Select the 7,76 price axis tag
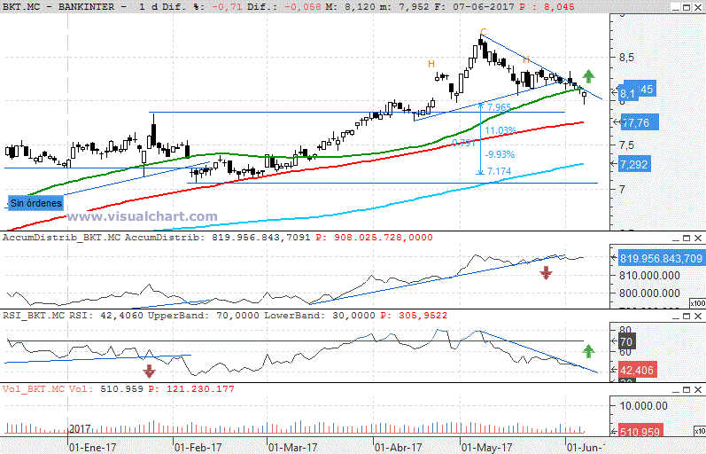This screenshot has height=454, width=706. [640, 122]
